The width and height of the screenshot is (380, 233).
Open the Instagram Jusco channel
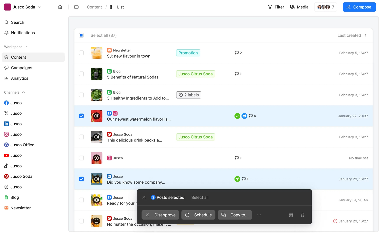click(13, 135)
